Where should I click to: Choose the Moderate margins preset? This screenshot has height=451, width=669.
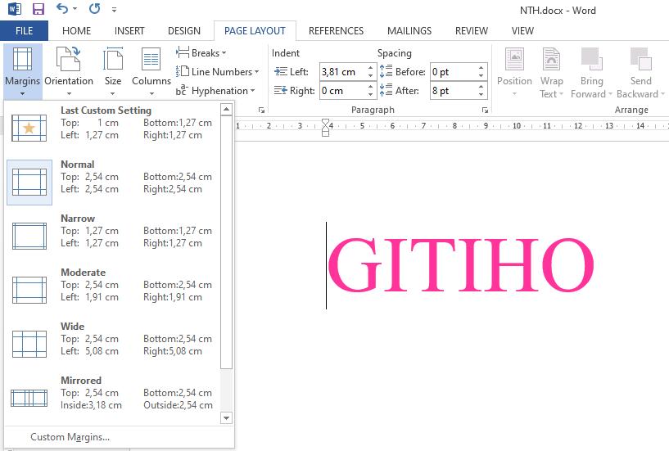[x=112, y=290]
